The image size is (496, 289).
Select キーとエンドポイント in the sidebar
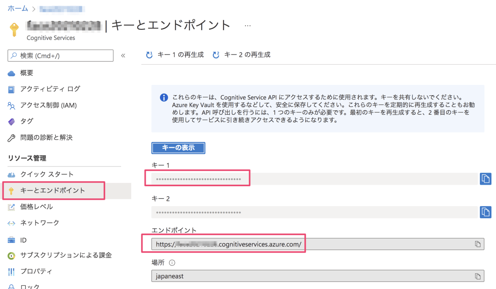tap(52, 190)
